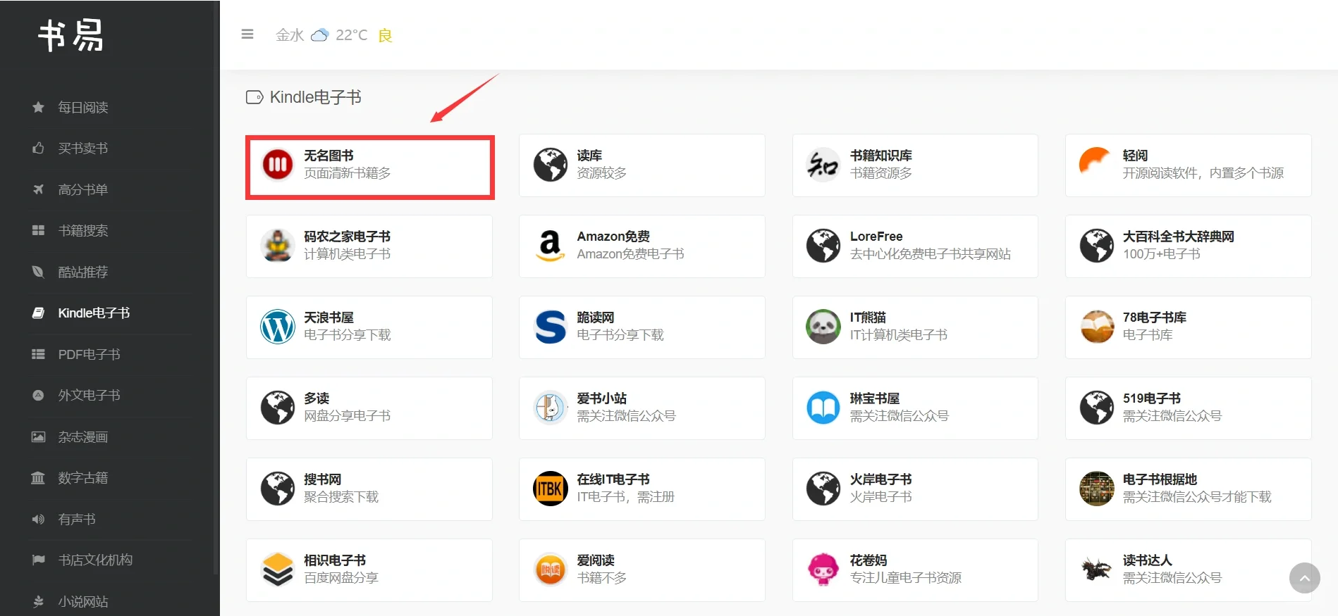Click the 搜书网 globe icon

tap(278, 489)
